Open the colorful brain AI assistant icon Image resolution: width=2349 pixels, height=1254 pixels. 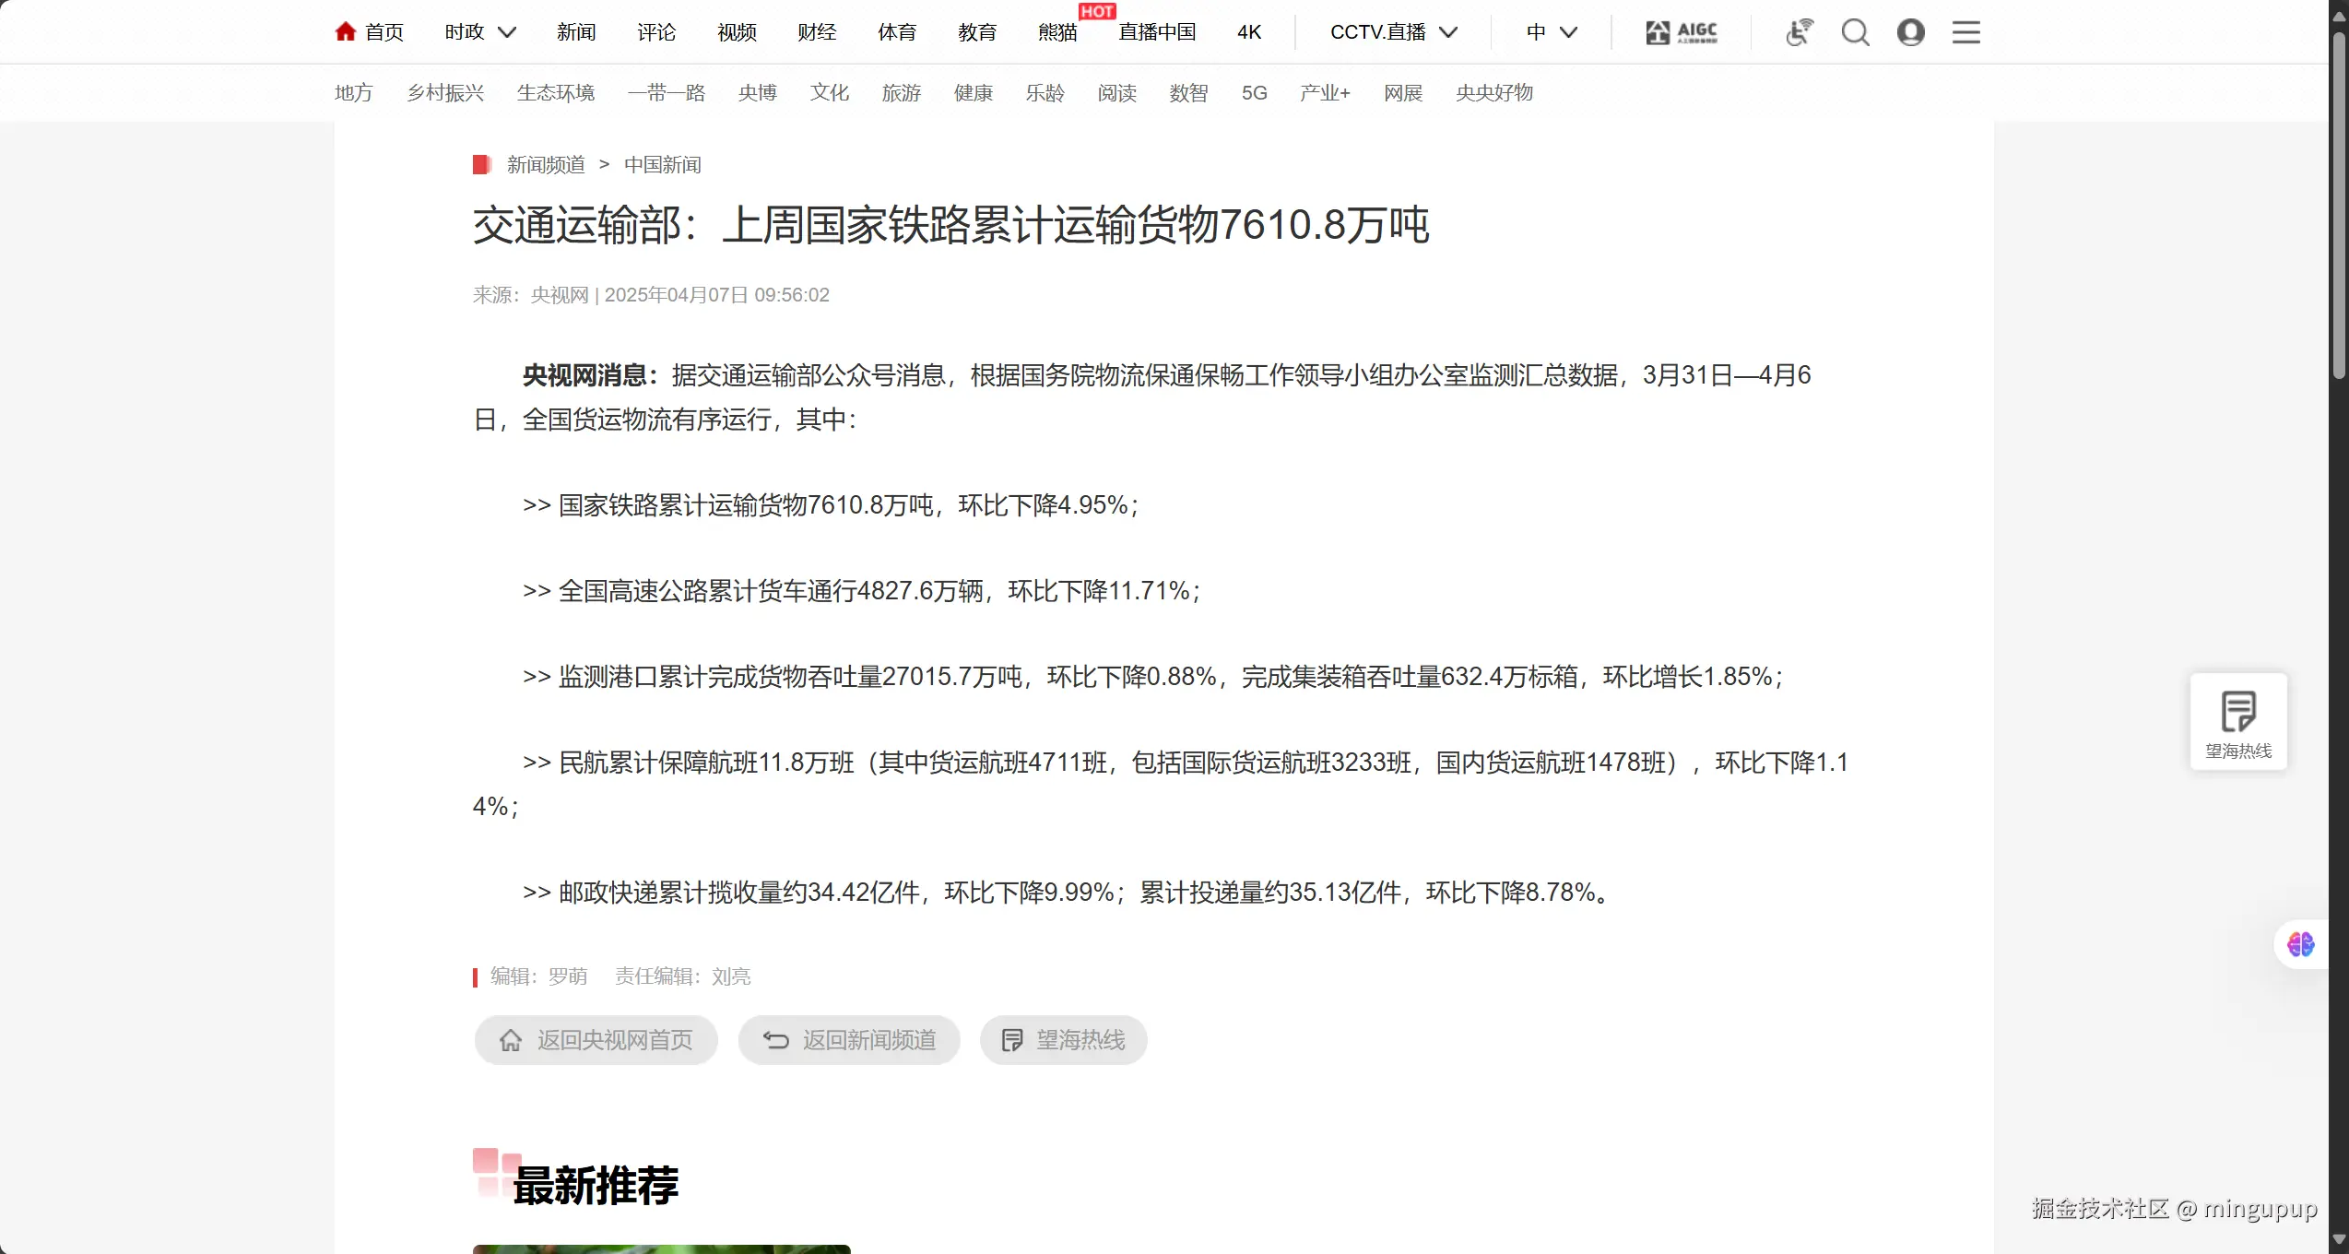click(x=2300, y=944)
